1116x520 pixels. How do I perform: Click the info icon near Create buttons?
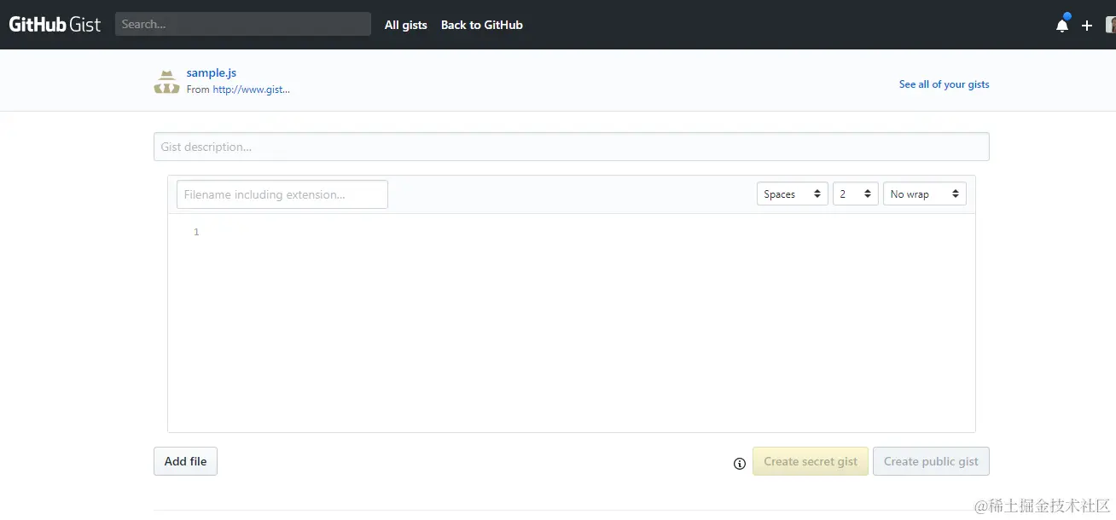(x=739, y=464)
